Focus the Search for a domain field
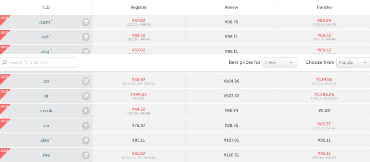This screenshot has width=370, height=162. (39, 62)
